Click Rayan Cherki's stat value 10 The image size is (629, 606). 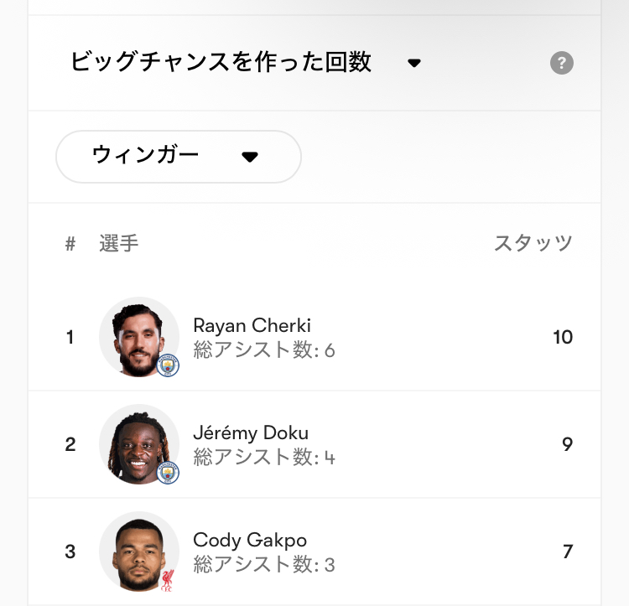563,337
